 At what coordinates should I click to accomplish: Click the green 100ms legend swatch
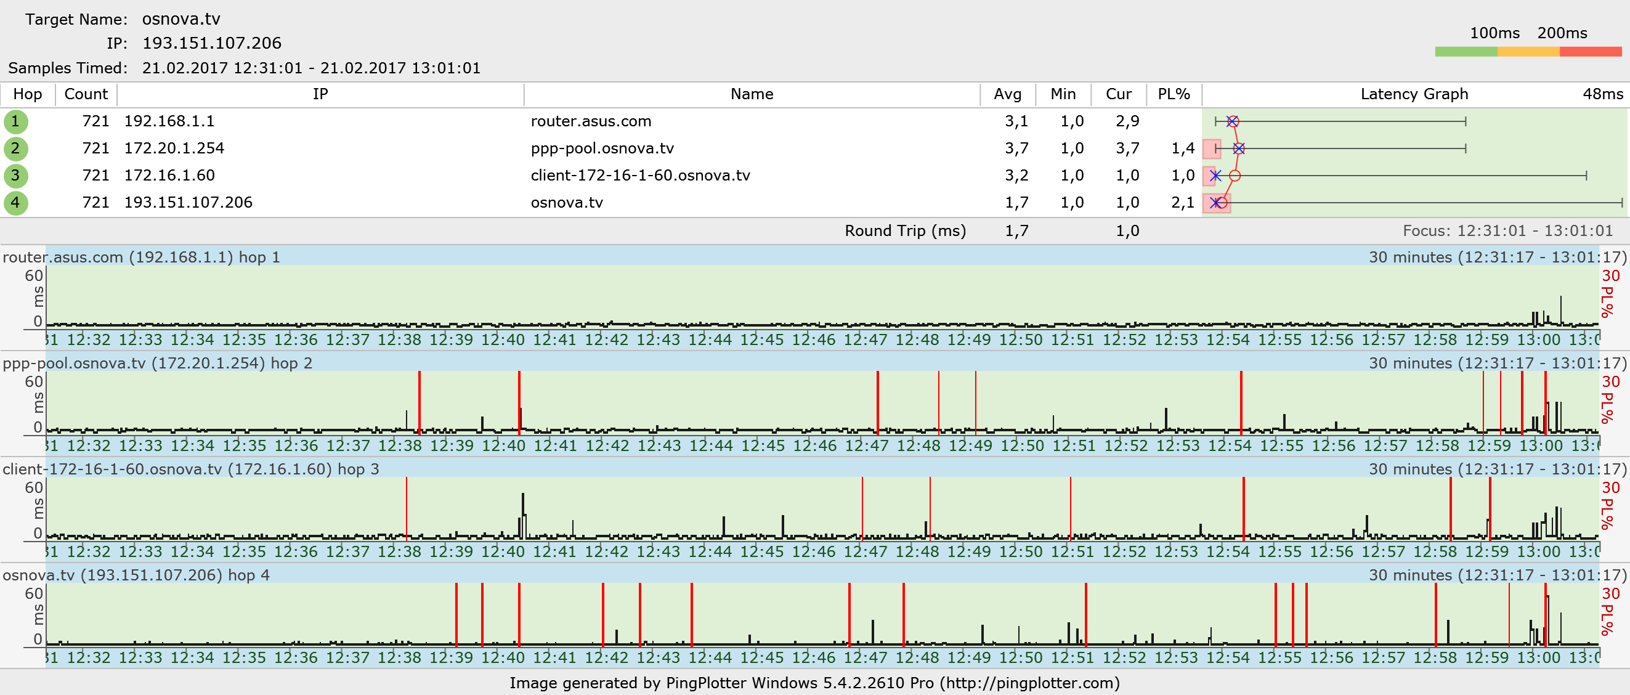[x=1466, y=52]
